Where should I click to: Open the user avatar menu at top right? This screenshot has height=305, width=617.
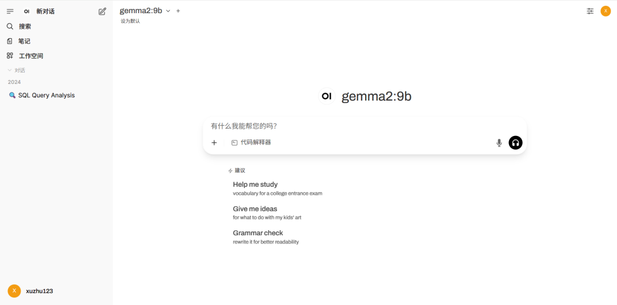[606, 11]
